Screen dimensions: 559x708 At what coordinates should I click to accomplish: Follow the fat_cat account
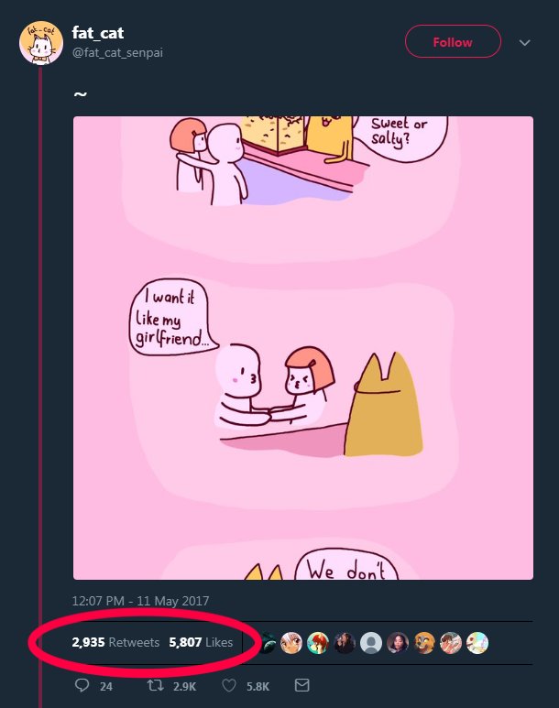tap(453, 42)
